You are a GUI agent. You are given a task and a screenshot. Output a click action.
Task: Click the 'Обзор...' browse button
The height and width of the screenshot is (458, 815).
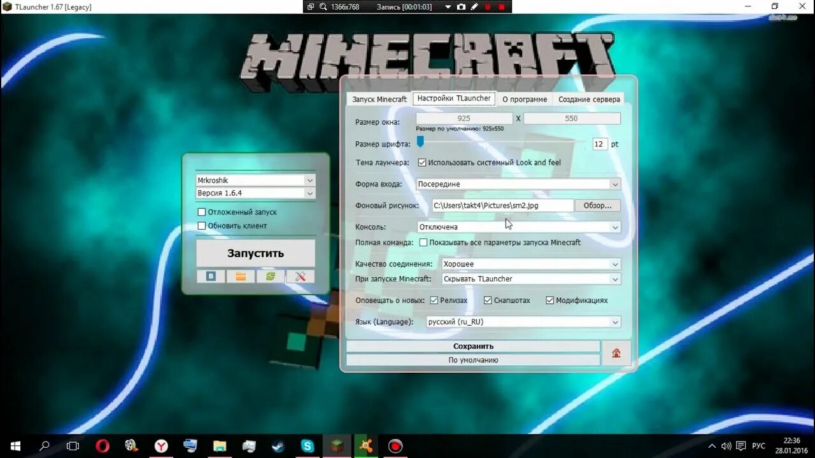click(x=598, y=205)
